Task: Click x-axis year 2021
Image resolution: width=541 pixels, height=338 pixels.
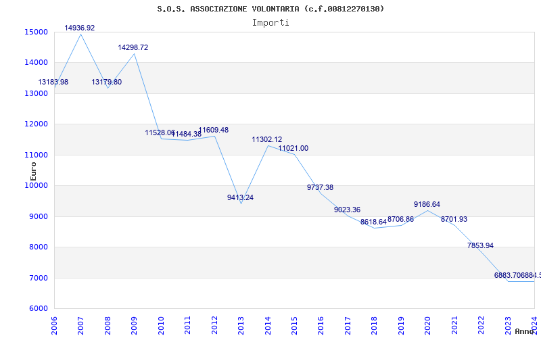Action: pos(454,326)
